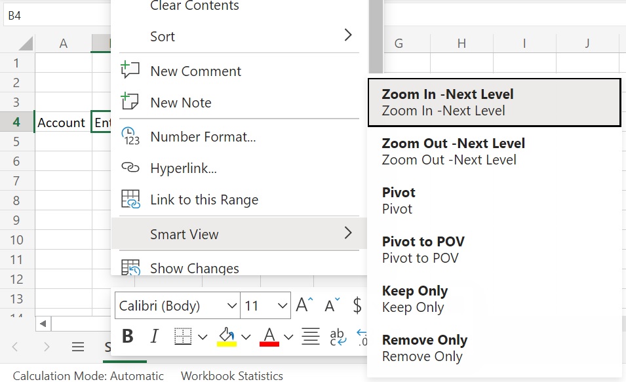Click Calculation Mode: Automatic status text

(x=88, y=376)
